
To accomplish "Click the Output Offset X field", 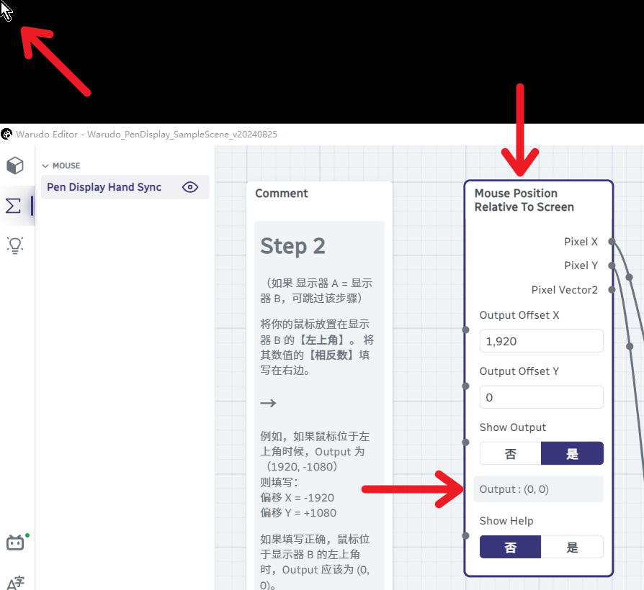I will point(541,341).
